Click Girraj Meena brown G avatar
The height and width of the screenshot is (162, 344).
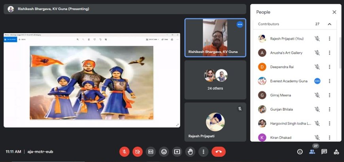(x=262, y=95)
